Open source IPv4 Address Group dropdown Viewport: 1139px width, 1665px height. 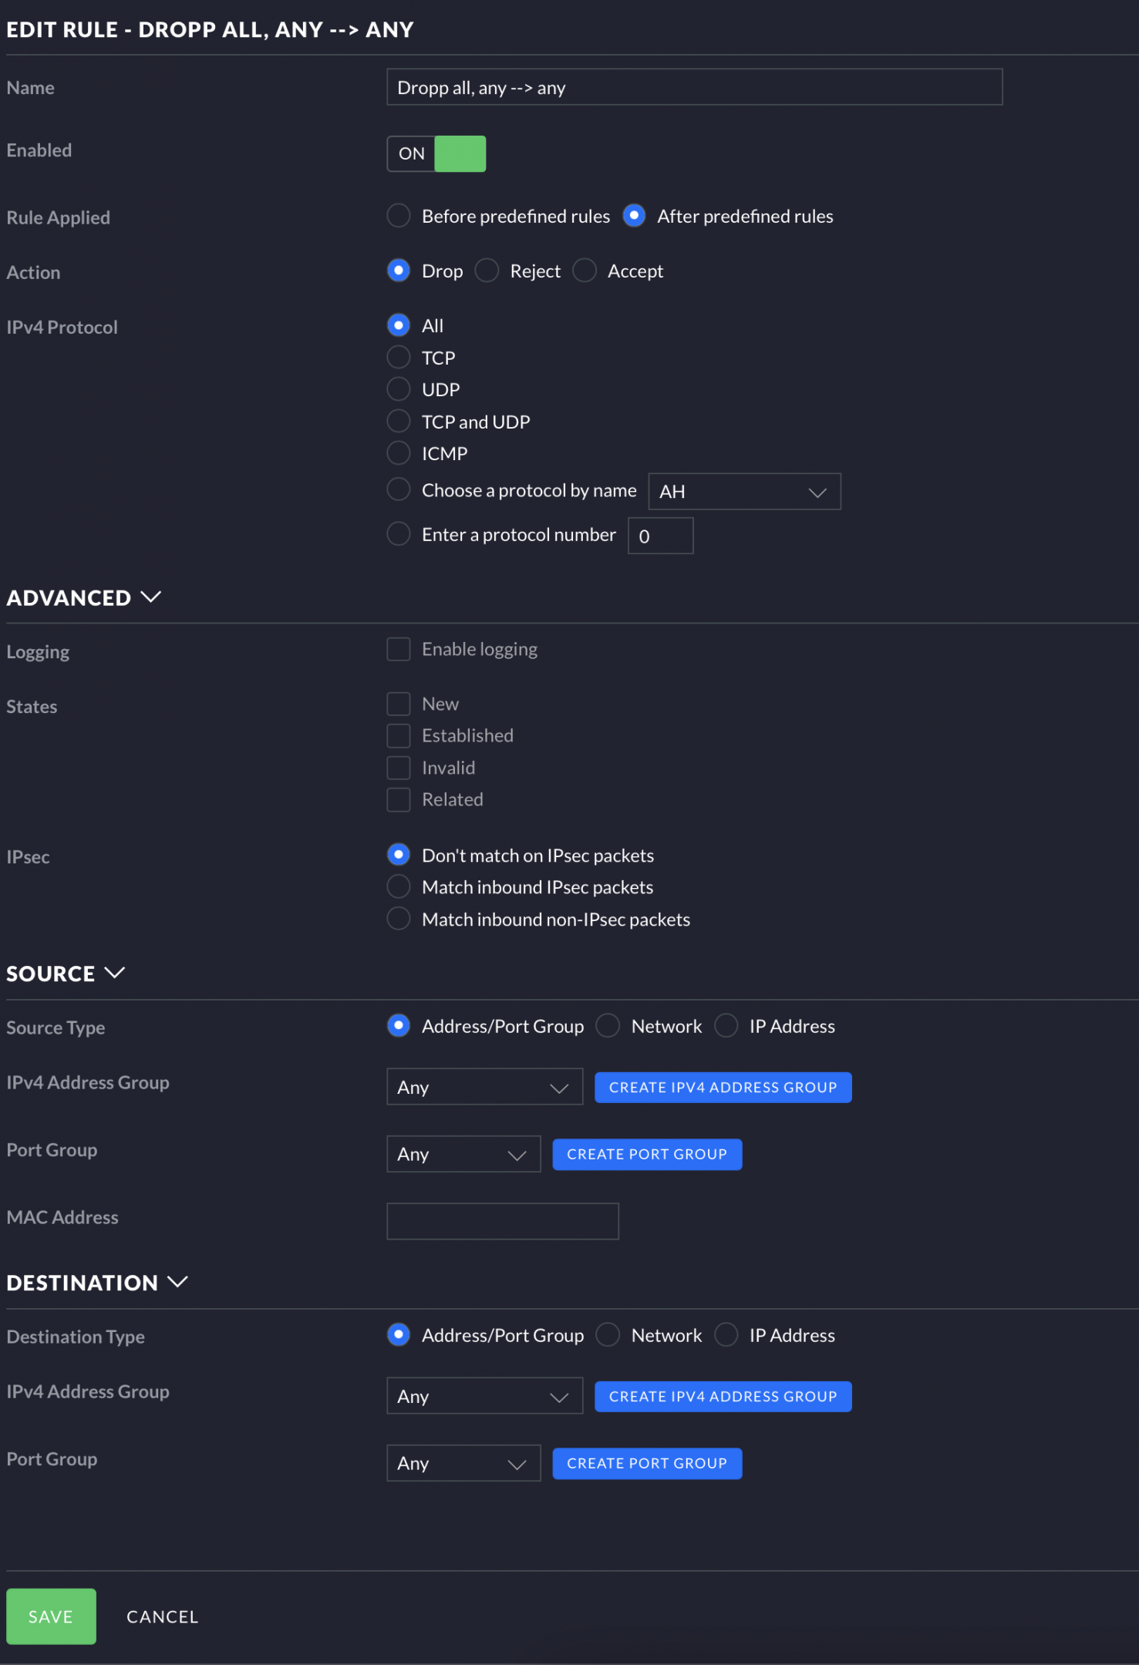click(484, 1087)
